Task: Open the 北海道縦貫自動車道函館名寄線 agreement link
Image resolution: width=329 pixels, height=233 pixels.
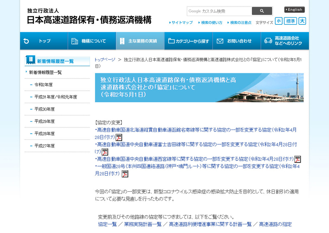Action: pos(196,134)
